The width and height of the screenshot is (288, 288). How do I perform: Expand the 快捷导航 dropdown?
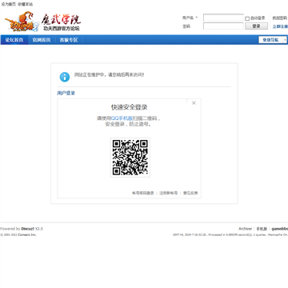[x=273, y=40]
